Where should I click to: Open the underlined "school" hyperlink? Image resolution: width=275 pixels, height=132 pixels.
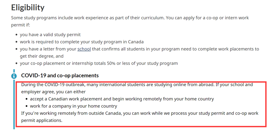84,49
